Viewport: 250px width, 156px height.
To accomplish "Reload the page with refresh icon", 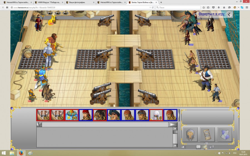I will pos(153,7).
